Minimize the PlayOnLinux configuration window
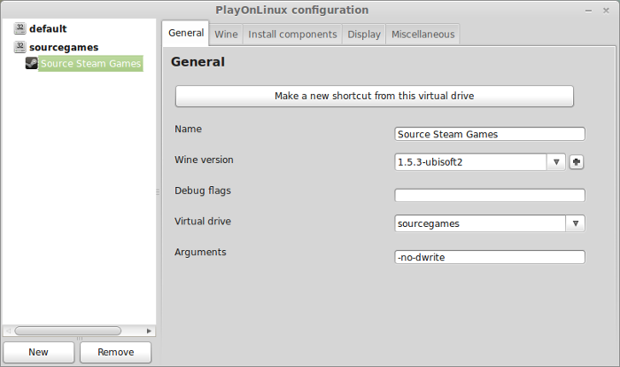This screenshot has width=620, height=367. tap(588, 11)
